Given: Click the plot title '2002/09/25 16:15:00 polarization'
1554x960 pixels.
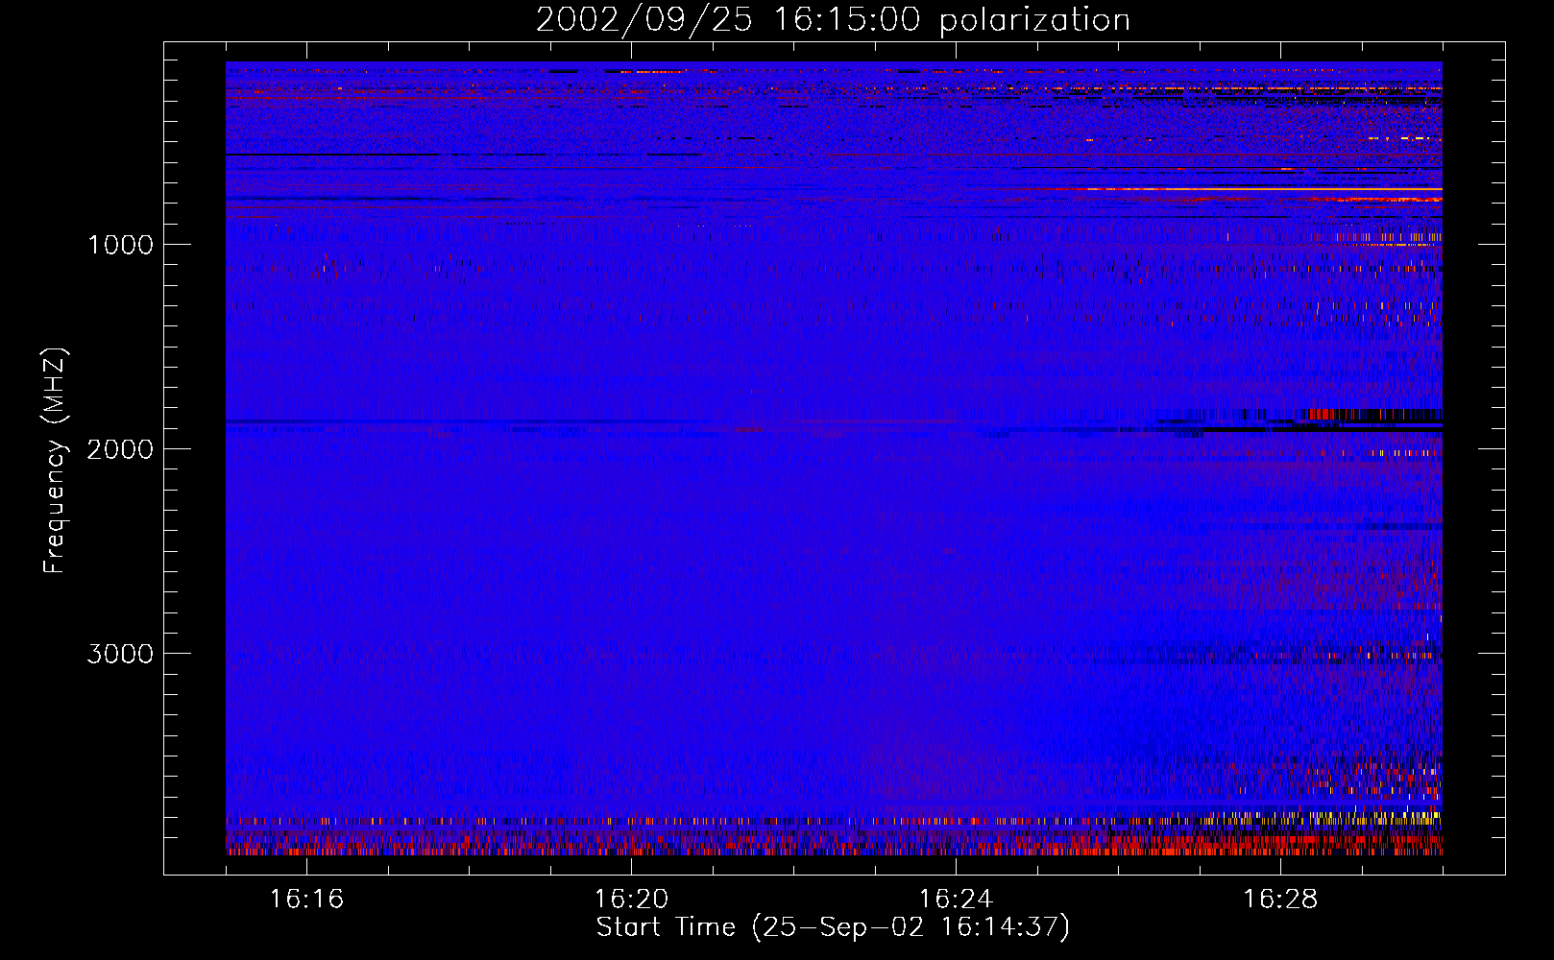Looking at the screenshot, I should 833,20.
